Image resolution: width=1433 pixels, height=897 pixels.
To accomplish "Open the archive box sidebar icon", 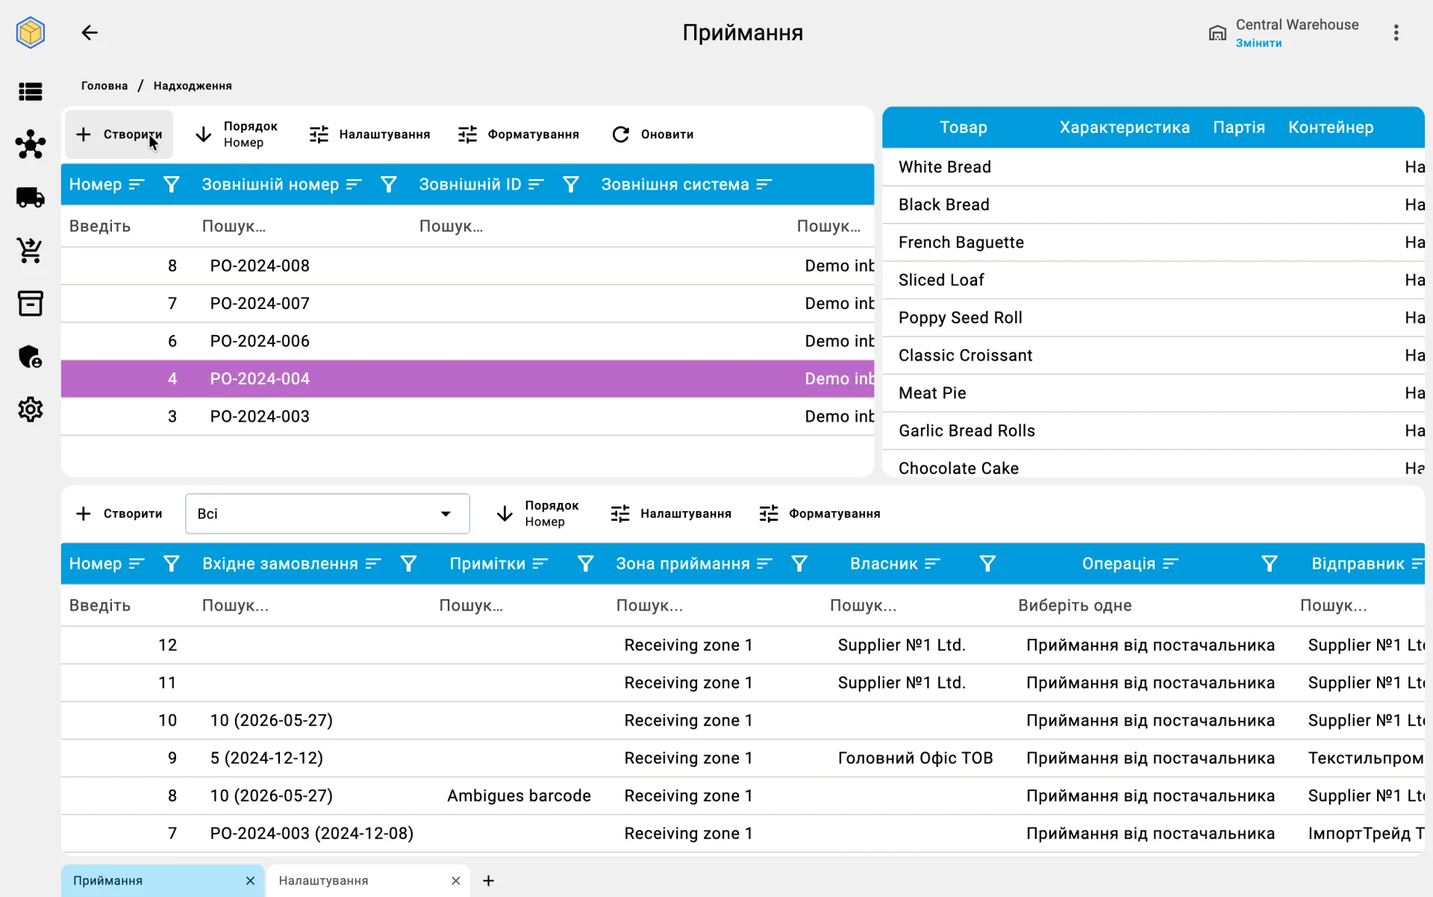I will point(31,304).
